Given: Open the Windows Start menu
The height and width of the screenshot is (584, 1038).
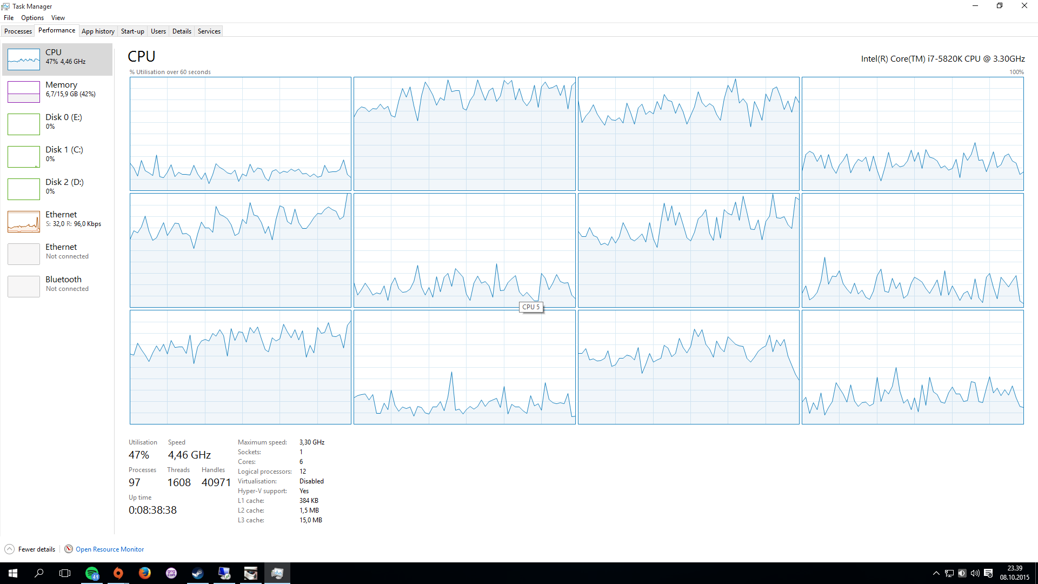Looking at the screenshot, I should 13,573.
